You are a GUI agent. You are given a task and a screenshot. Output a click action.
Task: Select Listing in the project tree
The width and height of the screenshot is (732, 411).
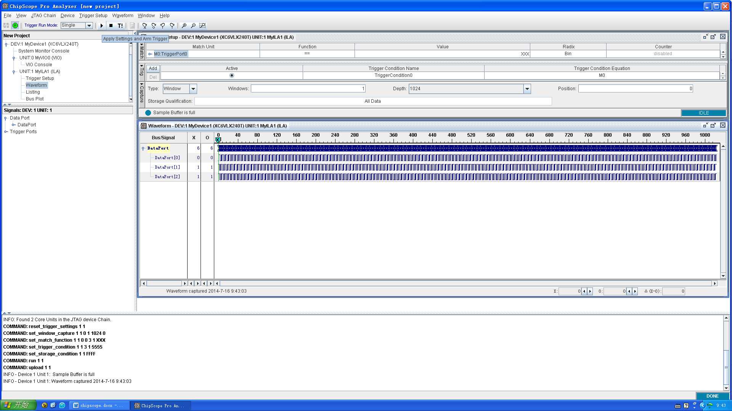point(33,92)
